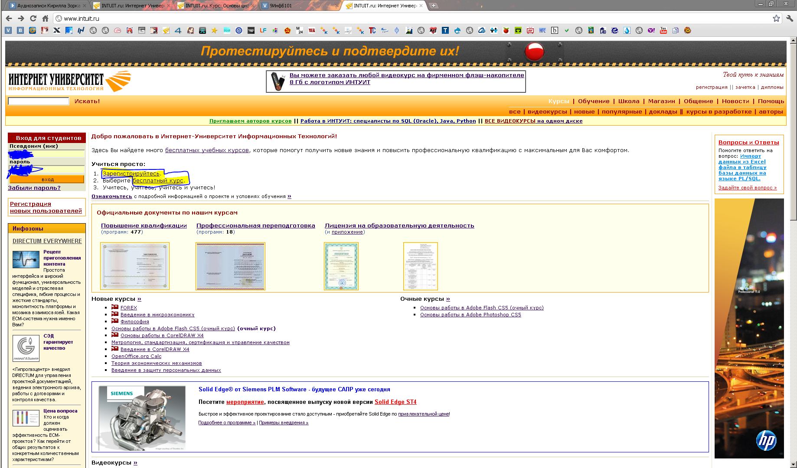Click the browser forward arrow

coord(21,19)
